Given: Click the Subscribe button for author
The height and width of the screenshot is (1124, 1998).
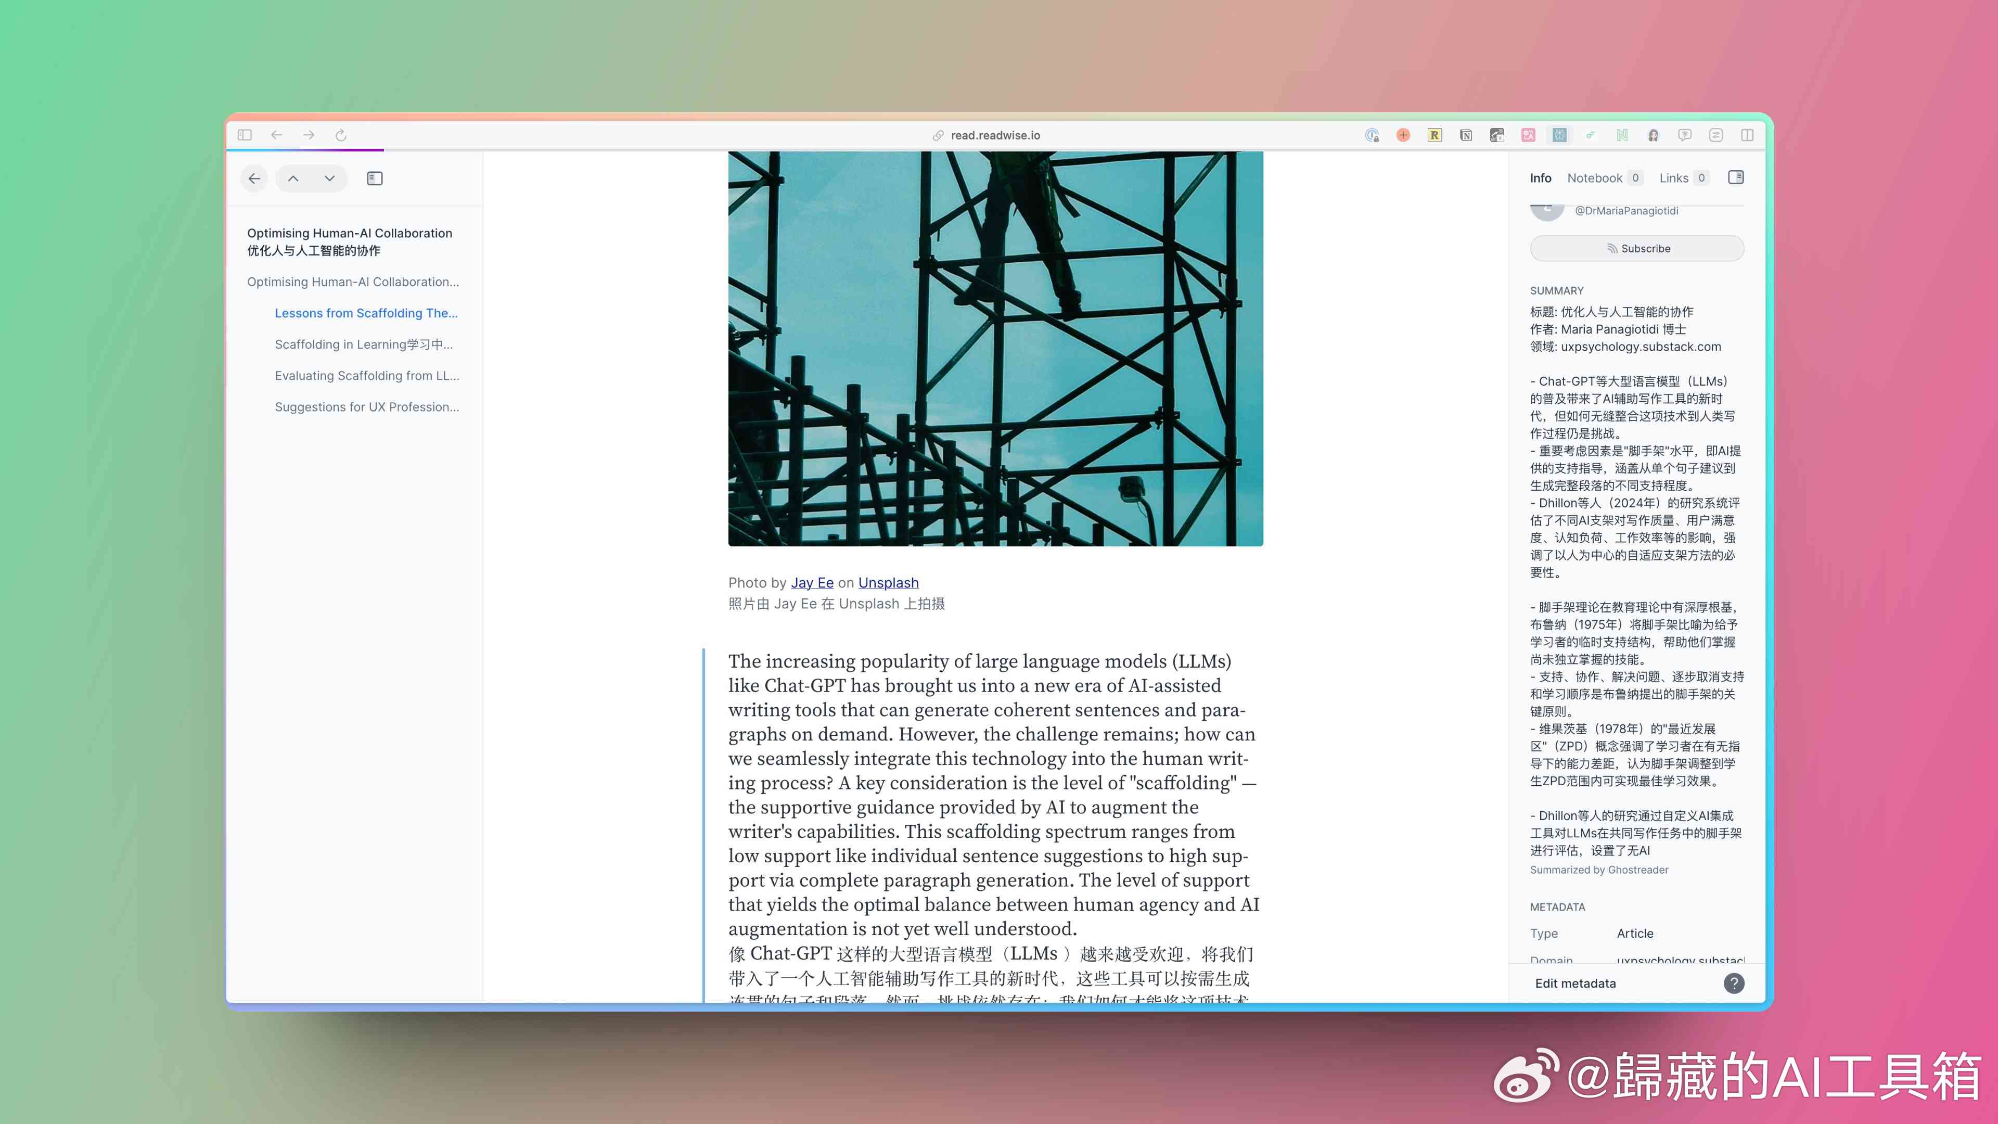Looking at the screenshot, I should [1636, 247].
